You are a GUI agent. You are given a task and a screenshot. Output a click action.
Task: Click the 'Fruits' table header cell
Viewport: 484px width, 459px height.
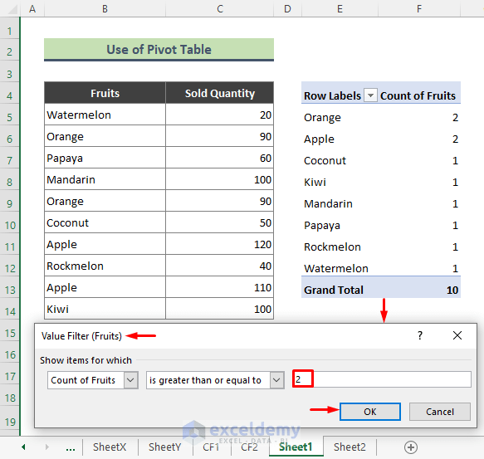105,93
